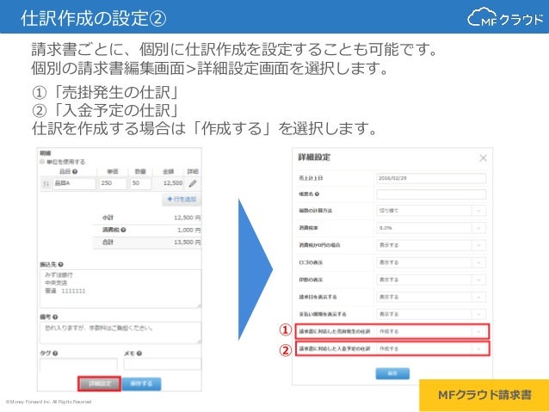Click the help icon next to メモ
Image resolution: width=549 pixels, height=412 pixels.
[x=139, y=354]
